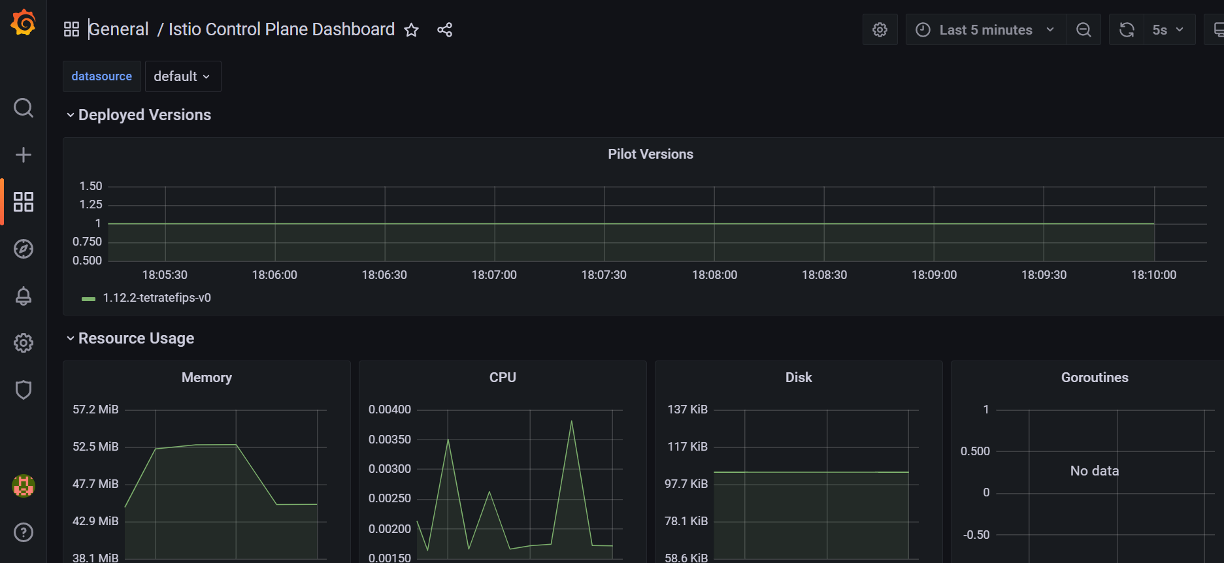This screenshot has height=563, width=1224.
Task: Click the 18:07:30 time axis label
Action: coord(604,275)
